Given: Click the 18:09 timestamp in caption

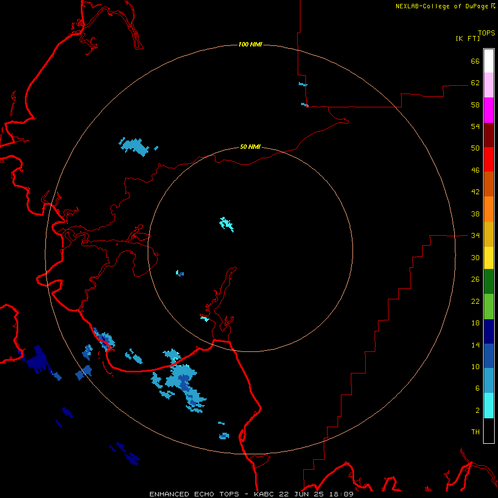Looking at the screenshot, I should click(x=342, y=494).
